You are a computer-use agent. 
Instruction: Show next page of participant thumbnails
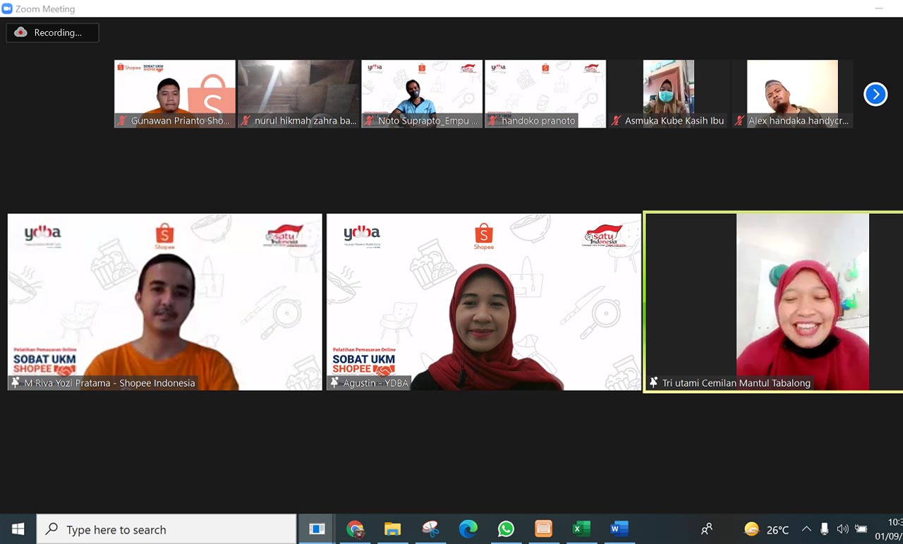875,94
